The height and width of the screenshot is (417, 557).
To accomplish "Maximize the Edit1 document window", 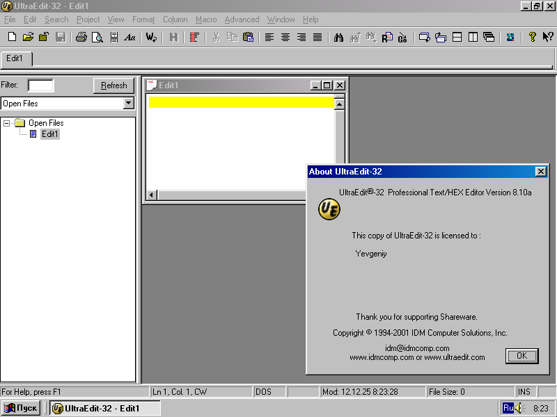I will 327,85.
